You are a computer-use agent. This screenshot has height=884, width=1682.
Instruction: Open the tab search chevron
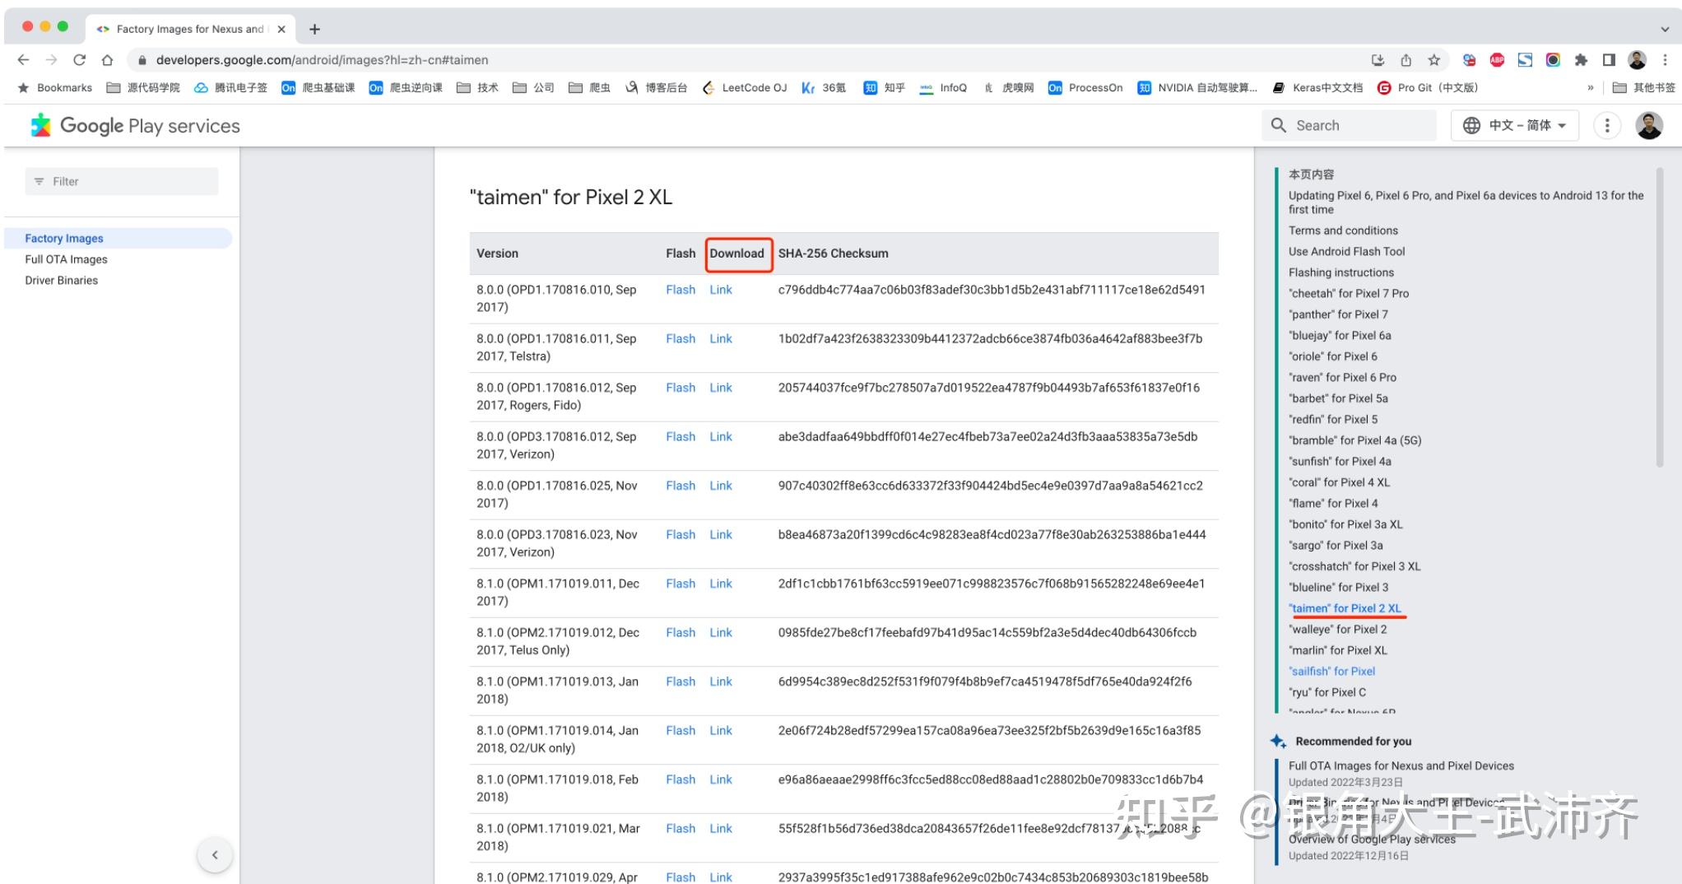1665,29
